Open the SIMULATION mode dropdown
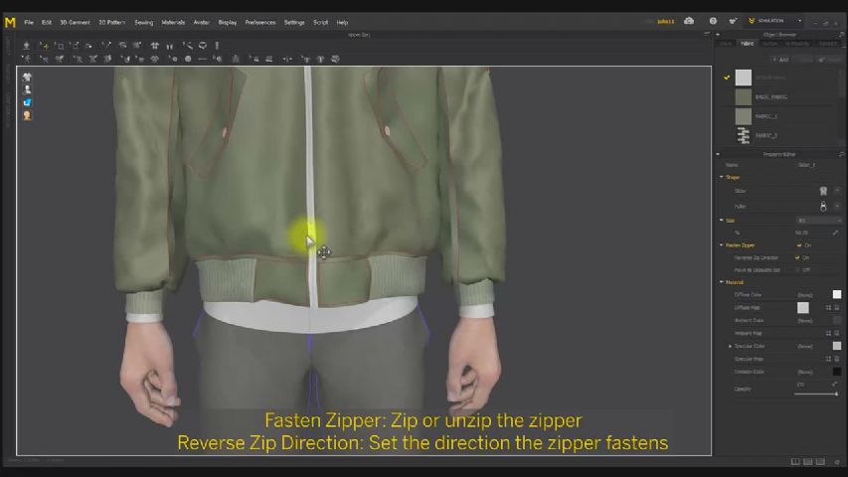Screen dimensions: 848x477 (x=775, y=21)
